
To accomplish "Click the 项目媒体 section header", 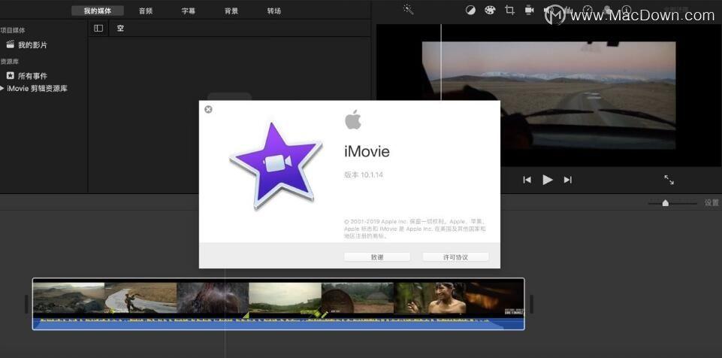I will click(x=13, y=30).
